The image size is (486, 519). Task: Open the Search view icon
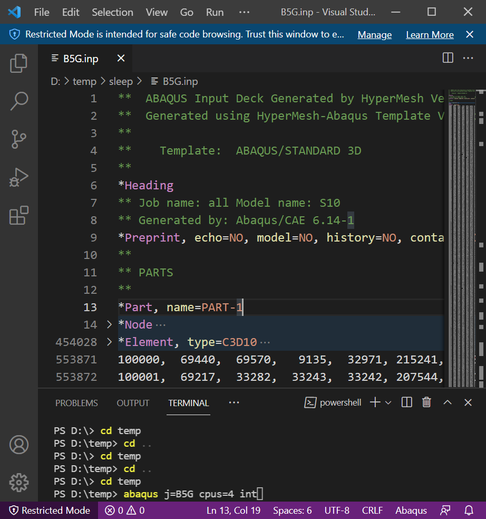pos(18,101)
